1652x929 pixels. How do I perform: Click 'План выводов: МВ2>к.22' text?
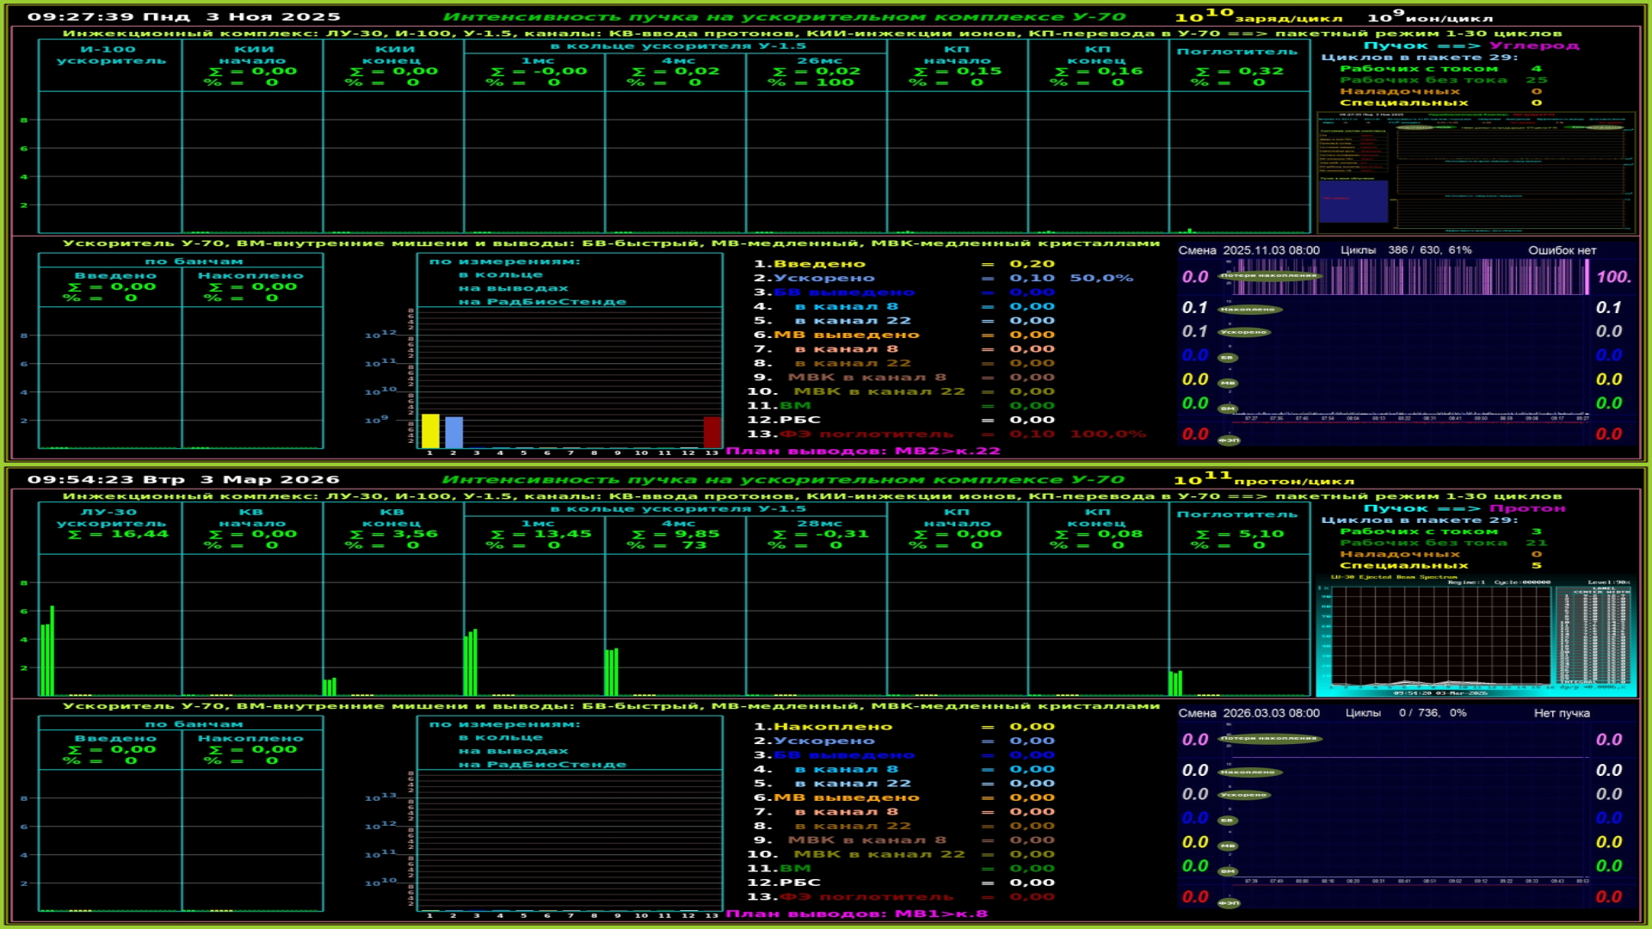pos(863,451)
